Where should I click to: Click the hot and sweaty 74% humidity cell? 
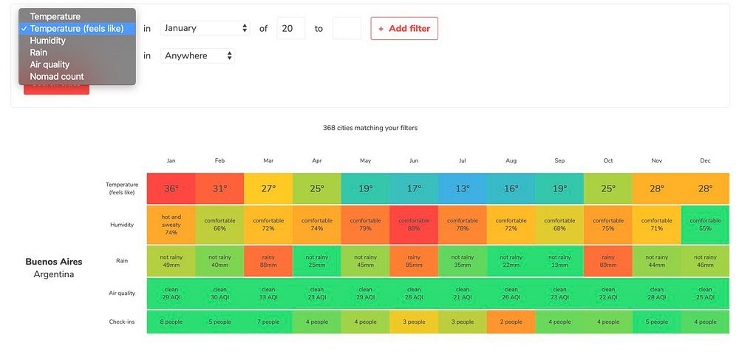pyautogui.click(x=171, y=225)
